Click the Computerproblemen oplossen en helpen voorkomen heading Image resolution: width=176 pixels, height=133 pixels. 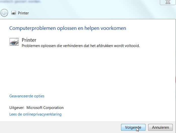[68, 28]
